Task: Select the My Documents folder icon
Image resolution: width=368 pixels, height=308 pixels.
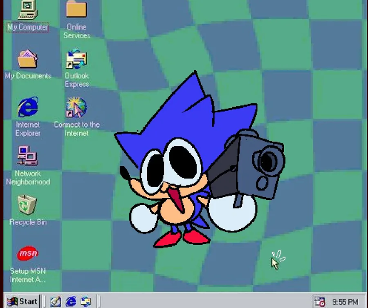Action: pos(28,59)
